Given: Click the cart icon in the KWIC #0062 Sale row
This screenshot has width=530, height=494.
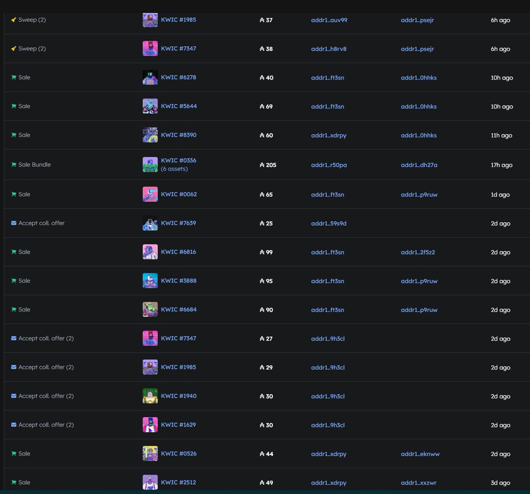Looking at the screenshot, I should click(14, 194).
